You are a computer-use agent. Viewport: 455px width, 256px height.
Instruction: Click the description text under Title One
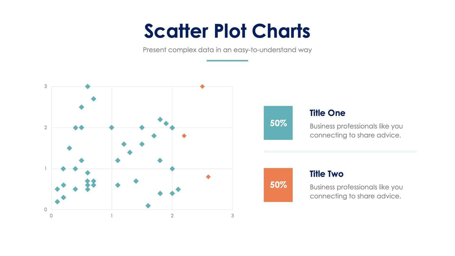[356, 131]
